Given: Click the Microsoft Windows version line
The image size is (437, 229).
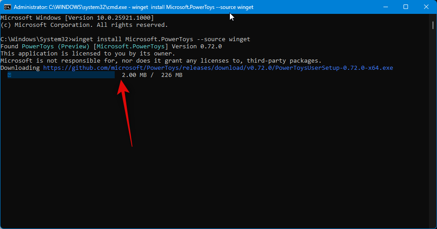Looking at the screenshot, I should (77, 18).
